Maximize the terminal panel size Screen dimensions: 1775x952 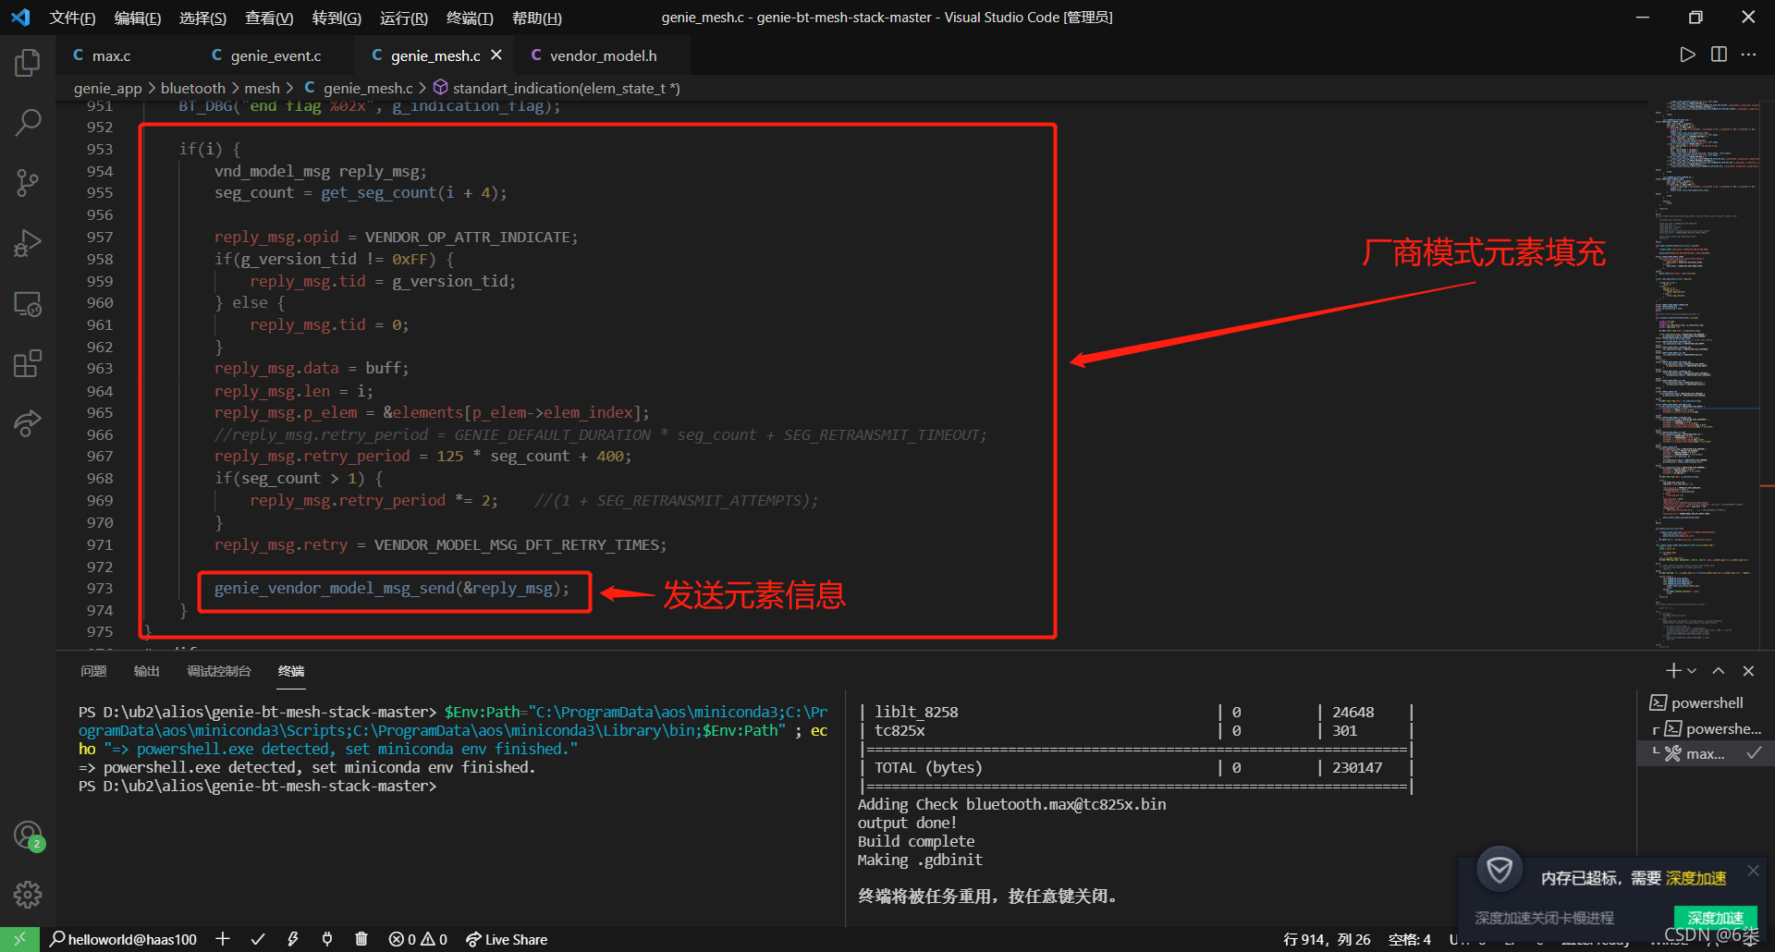pos(1719,671)
